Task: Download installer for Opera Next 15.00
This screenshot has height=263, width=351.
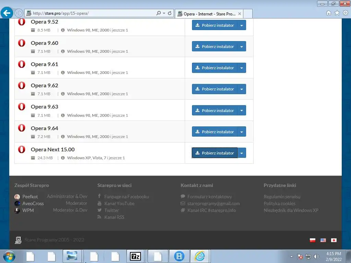Action: (x=215, y=153)
